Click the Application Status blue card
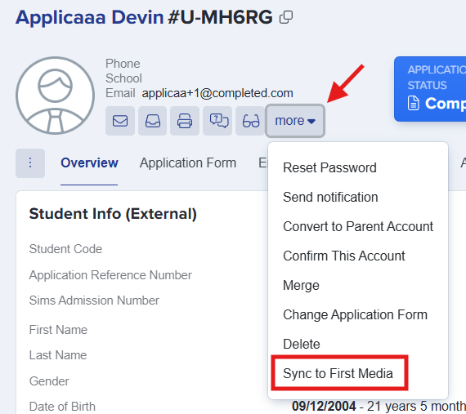466x414 pixels. point(430,89)
